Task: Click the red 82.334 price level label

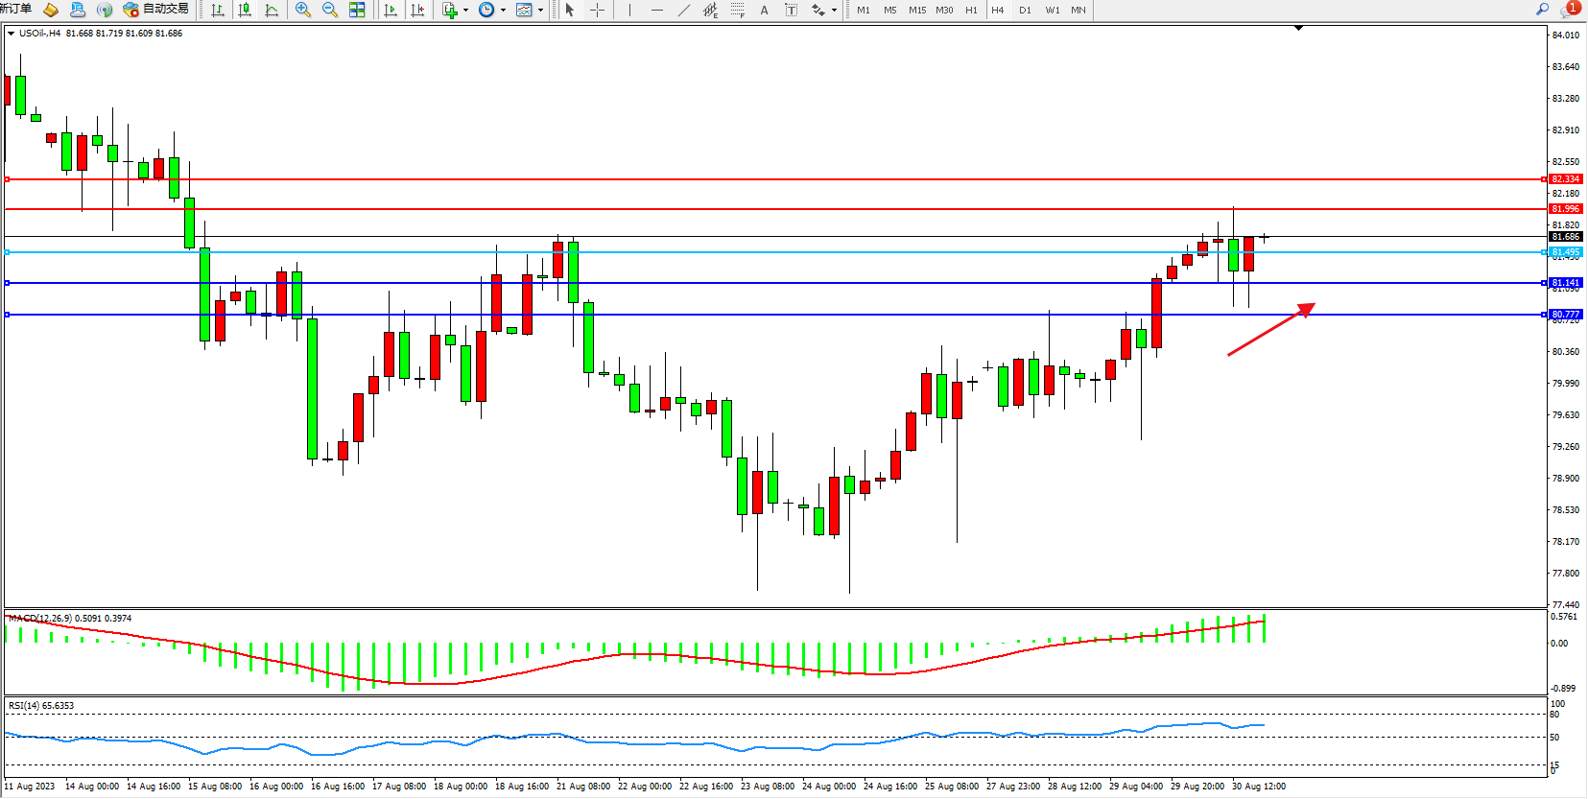Action: (1565, 179)
